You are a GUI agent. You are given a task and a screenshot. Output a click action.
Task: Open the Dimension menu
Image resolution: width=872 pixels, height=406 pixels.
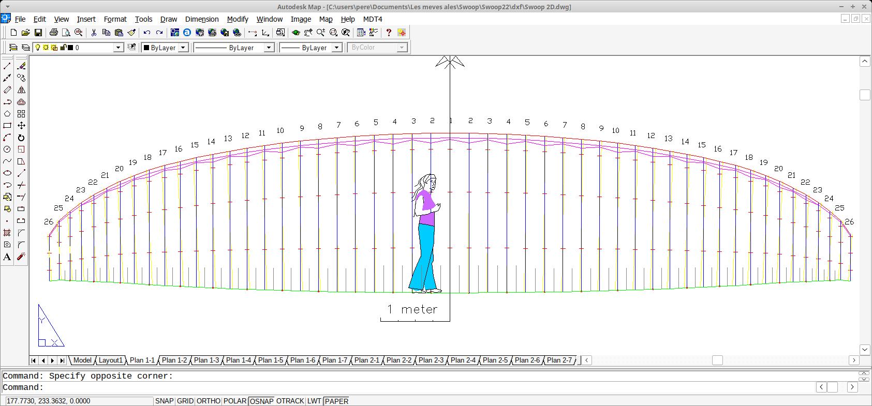201,19
